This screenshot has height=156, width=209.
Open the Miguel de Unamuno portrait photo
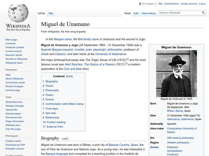tap(176, 74)
